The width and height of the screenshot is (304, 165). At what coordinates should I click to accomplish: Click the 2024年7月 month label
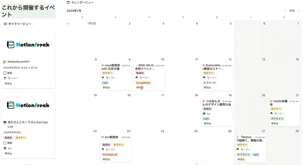(74, 11)
